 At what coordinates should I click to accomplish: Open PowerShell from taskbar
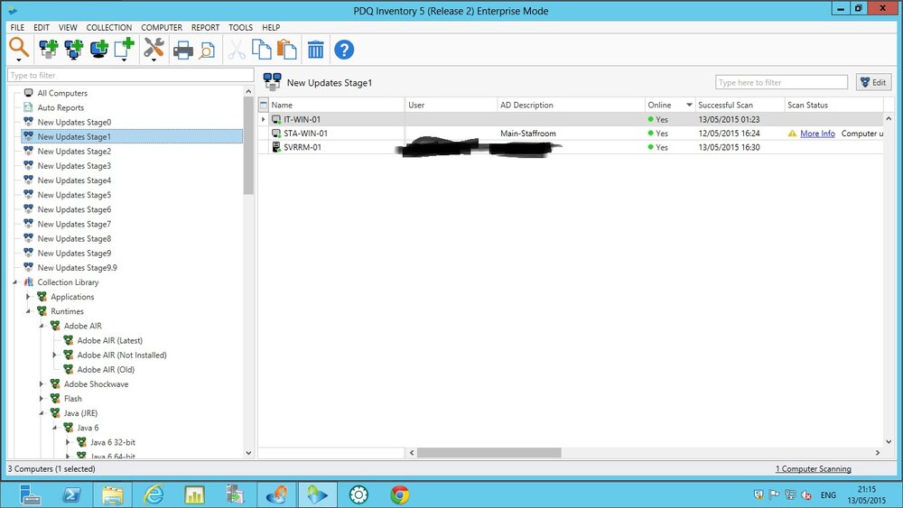tap(71, 494)
